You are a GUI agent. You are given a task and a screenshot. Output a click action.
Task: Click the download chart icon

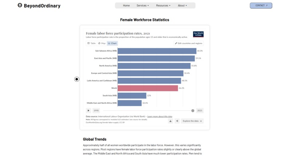click(170, 121)
